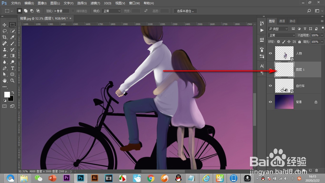Select the Path Selection tool
Viewport: 325px width, 183px height.
coord(4,74)
